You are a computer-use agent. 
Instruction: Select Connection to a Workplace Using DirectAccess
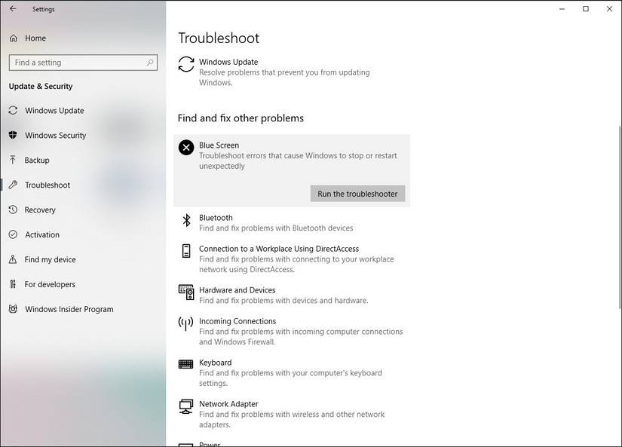coord(279,249)
